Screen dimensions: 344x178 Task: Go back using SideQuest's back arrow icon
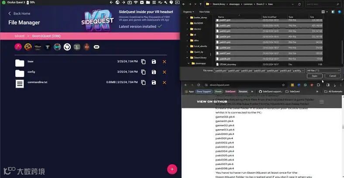coord(111,3)
